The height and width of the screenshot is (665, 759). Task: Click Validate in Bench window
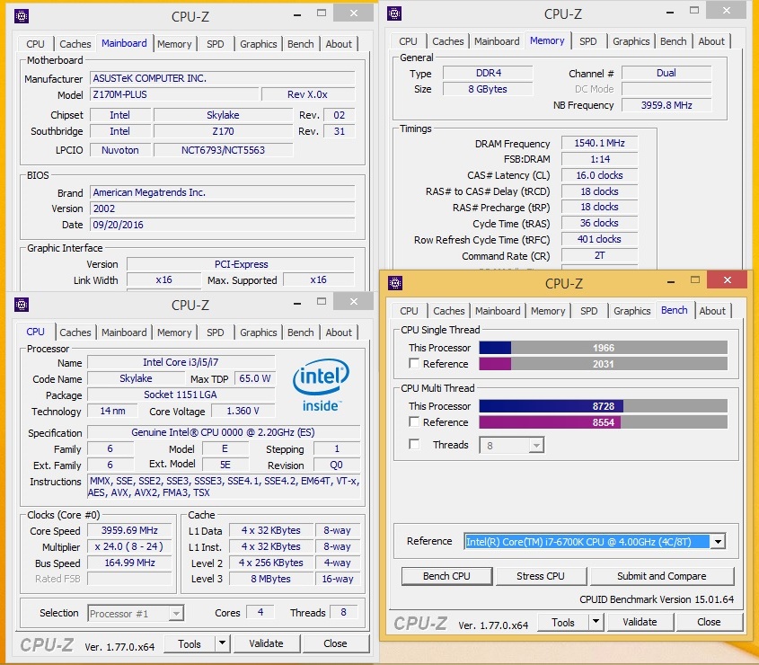pos(640,622)
